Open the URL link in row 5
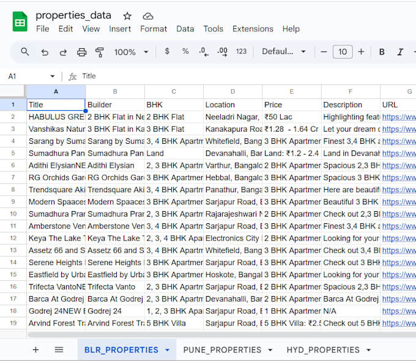 pyautogui.click(x=399, y=153)
